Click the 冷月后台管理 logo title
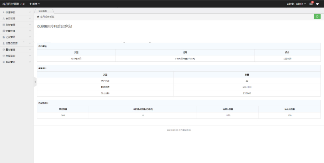 [x=11, y=4]
